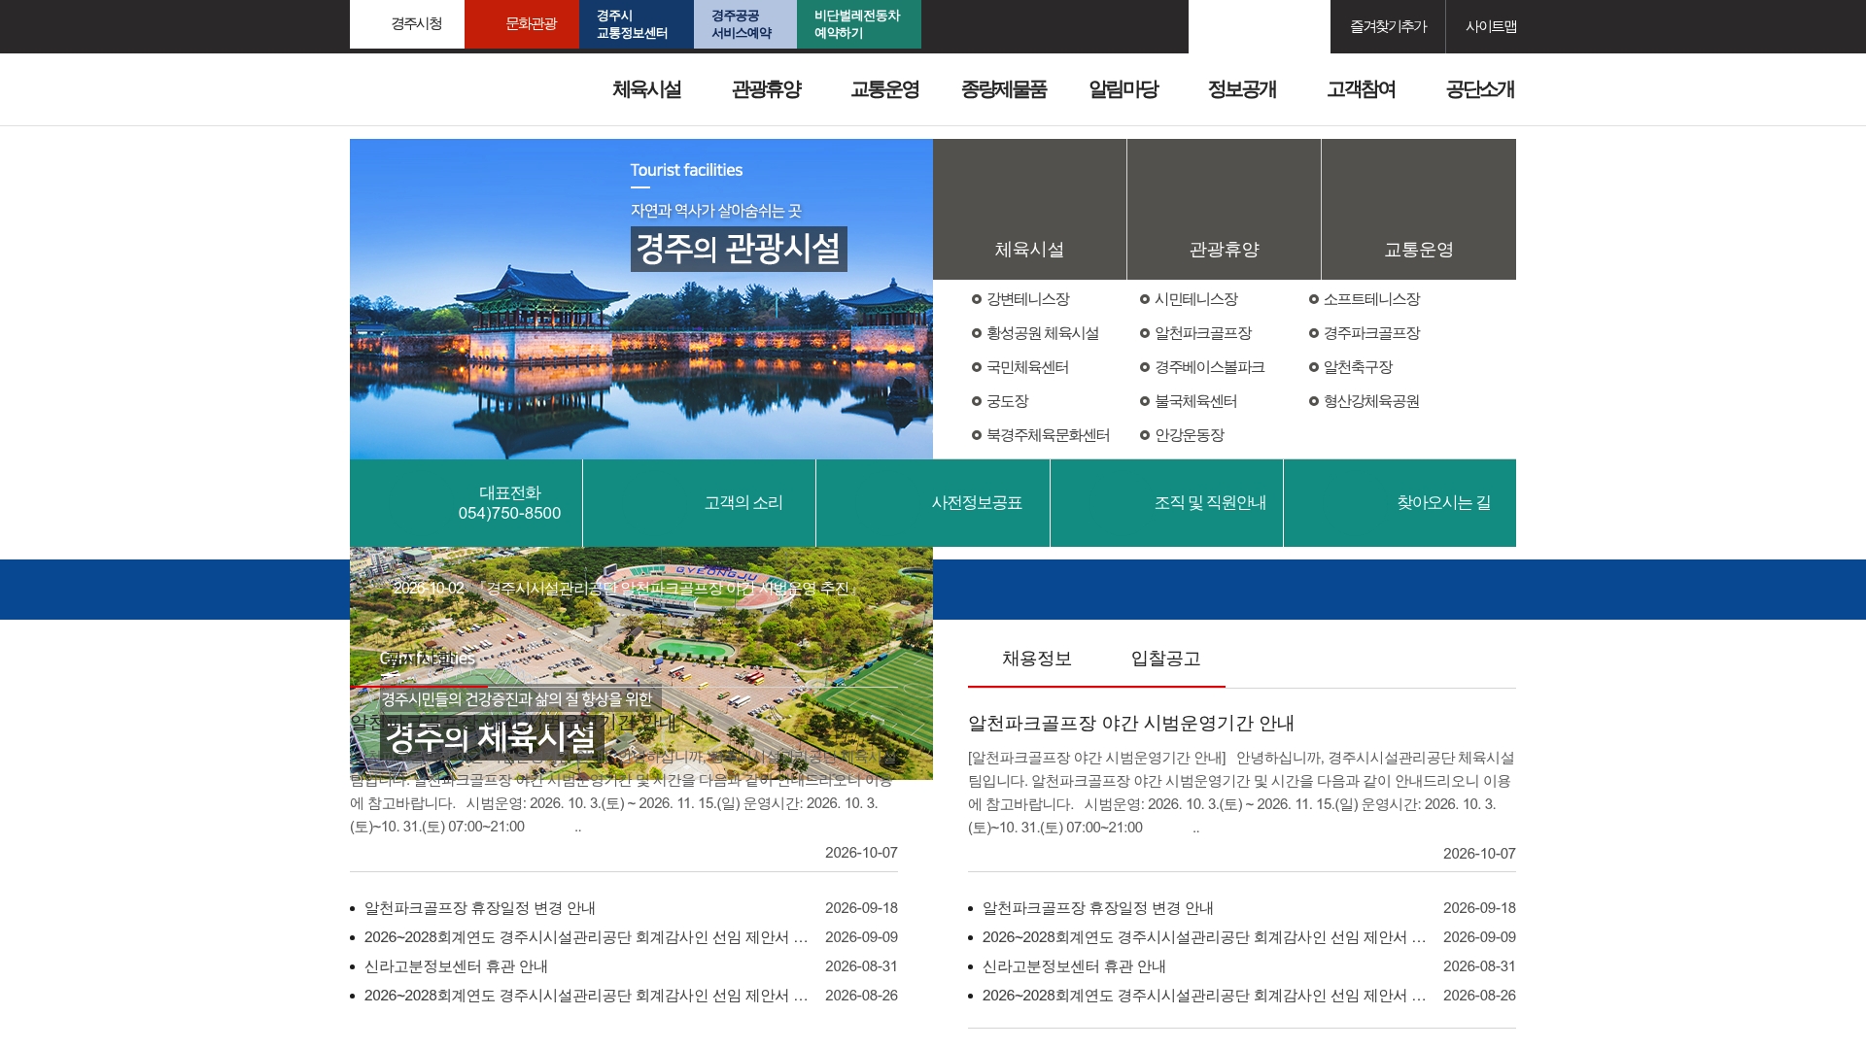The height and width of the screenshot is (1049, 1866).
Task: Click the 사전정보공표 quick button
Action: pyautogui.click(x=933, y=503)
